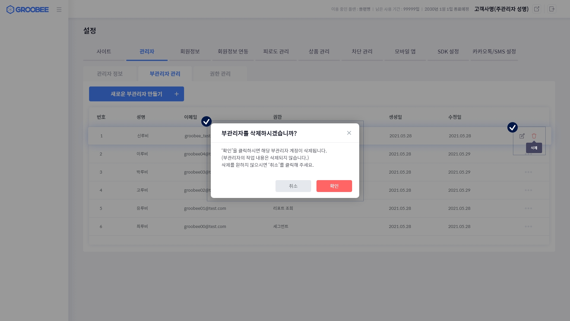Open the three-dot menu for row 4

528,190
